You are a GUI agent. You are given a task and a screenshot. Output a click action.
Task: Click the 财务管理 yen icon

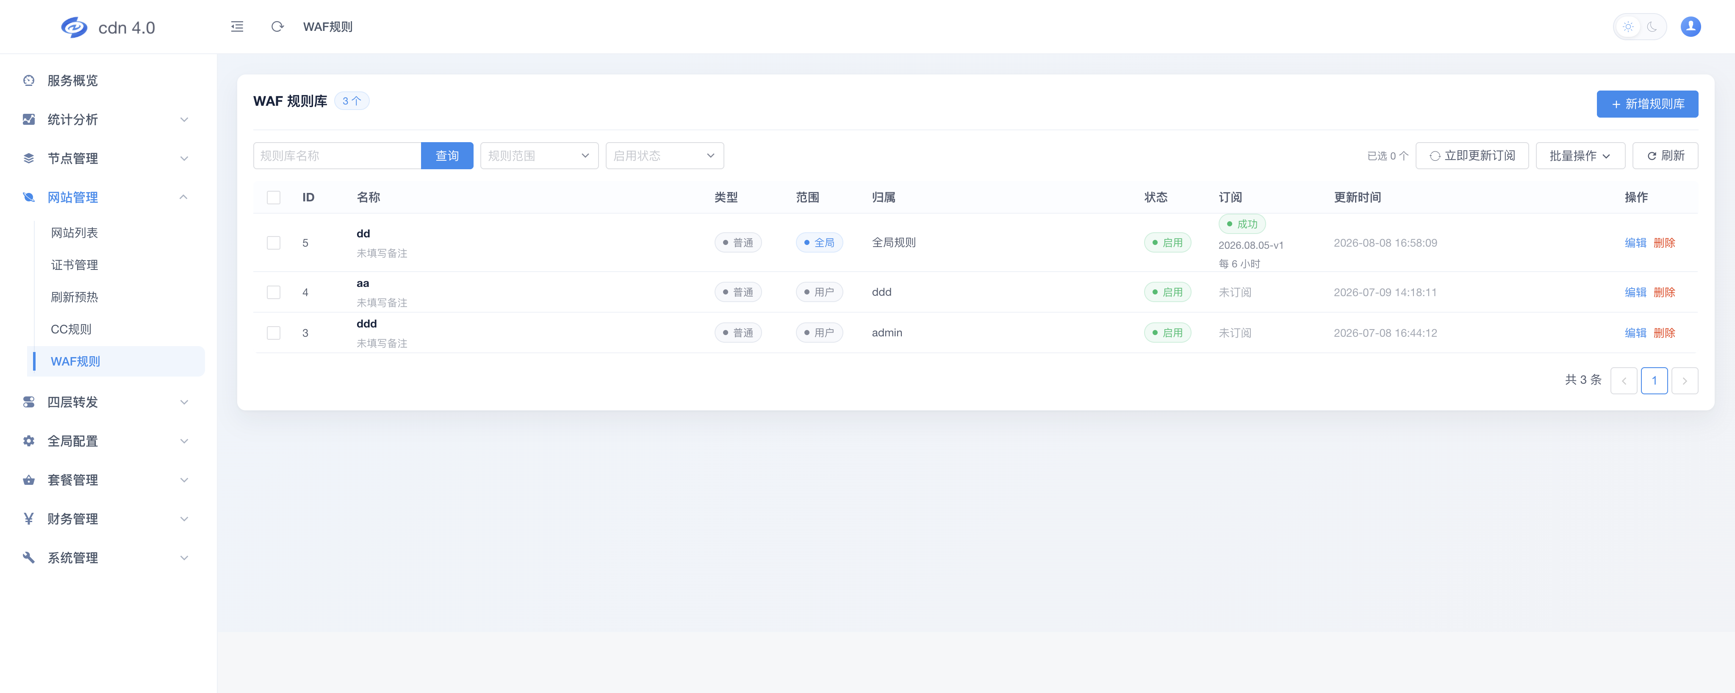click(29, 519)
